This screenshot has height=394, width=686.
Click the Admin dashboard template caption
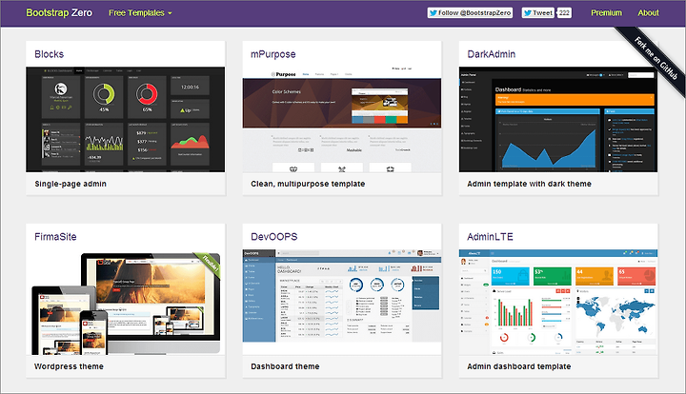[x=519, y=366]
